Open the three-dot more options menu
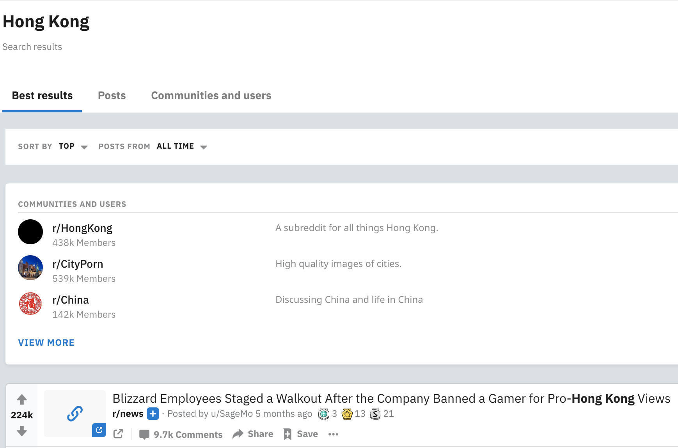Viewport: 678px width, 448px height. tap(333, 434)
